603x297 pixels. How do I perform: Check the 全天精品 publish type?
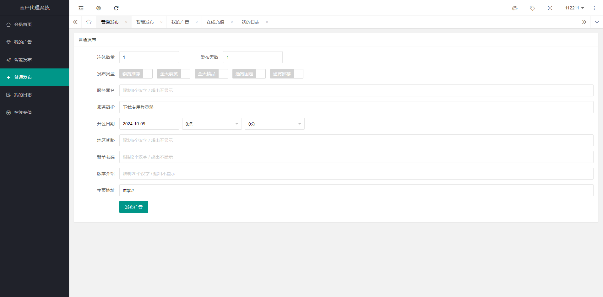point(211,74)
